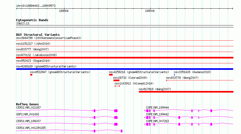241x134 pixels.
Task: Click the nsv470132 (Jakobsson2008) label
Action: pyautogui.click(x=37, y=55)
